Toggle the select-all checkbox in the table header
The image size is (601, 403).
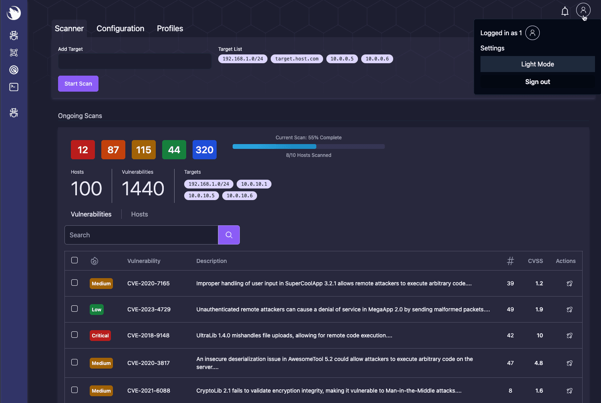pos(74,260)
